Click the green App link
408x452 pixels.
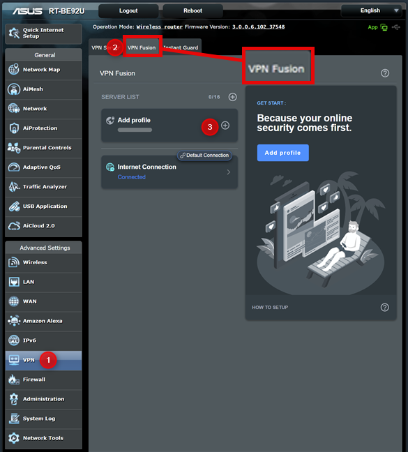tap(372, 27)
